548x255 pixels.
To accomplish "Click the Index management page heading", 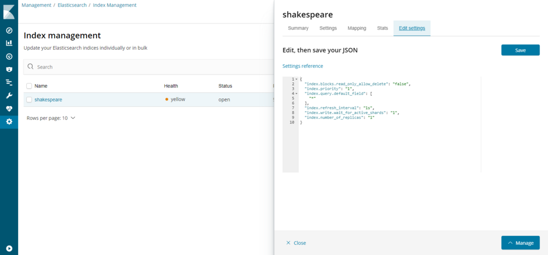I will pos(62,35).
